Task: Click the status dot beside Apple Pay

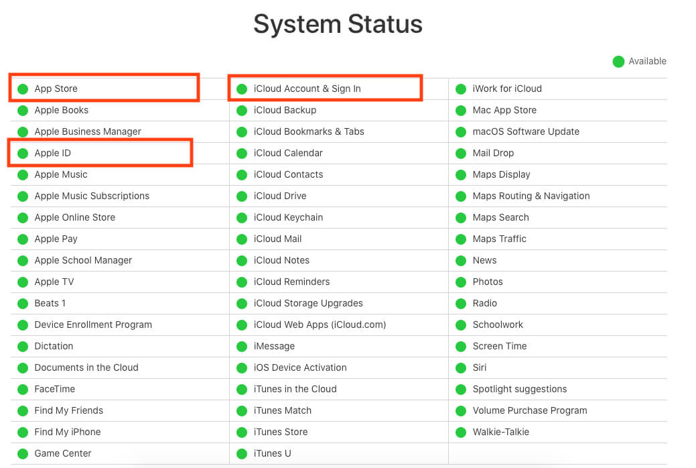Action: (23, 239)
